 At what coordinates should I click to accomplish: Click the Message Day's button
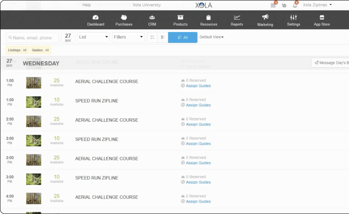pyautogui.click(x=330, y=63)
